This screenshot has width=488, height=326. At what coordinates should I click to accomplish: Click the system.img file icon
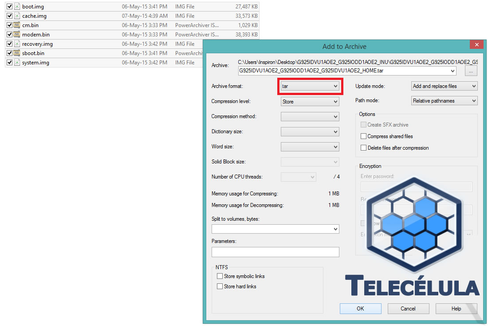[x=17, y=63]
